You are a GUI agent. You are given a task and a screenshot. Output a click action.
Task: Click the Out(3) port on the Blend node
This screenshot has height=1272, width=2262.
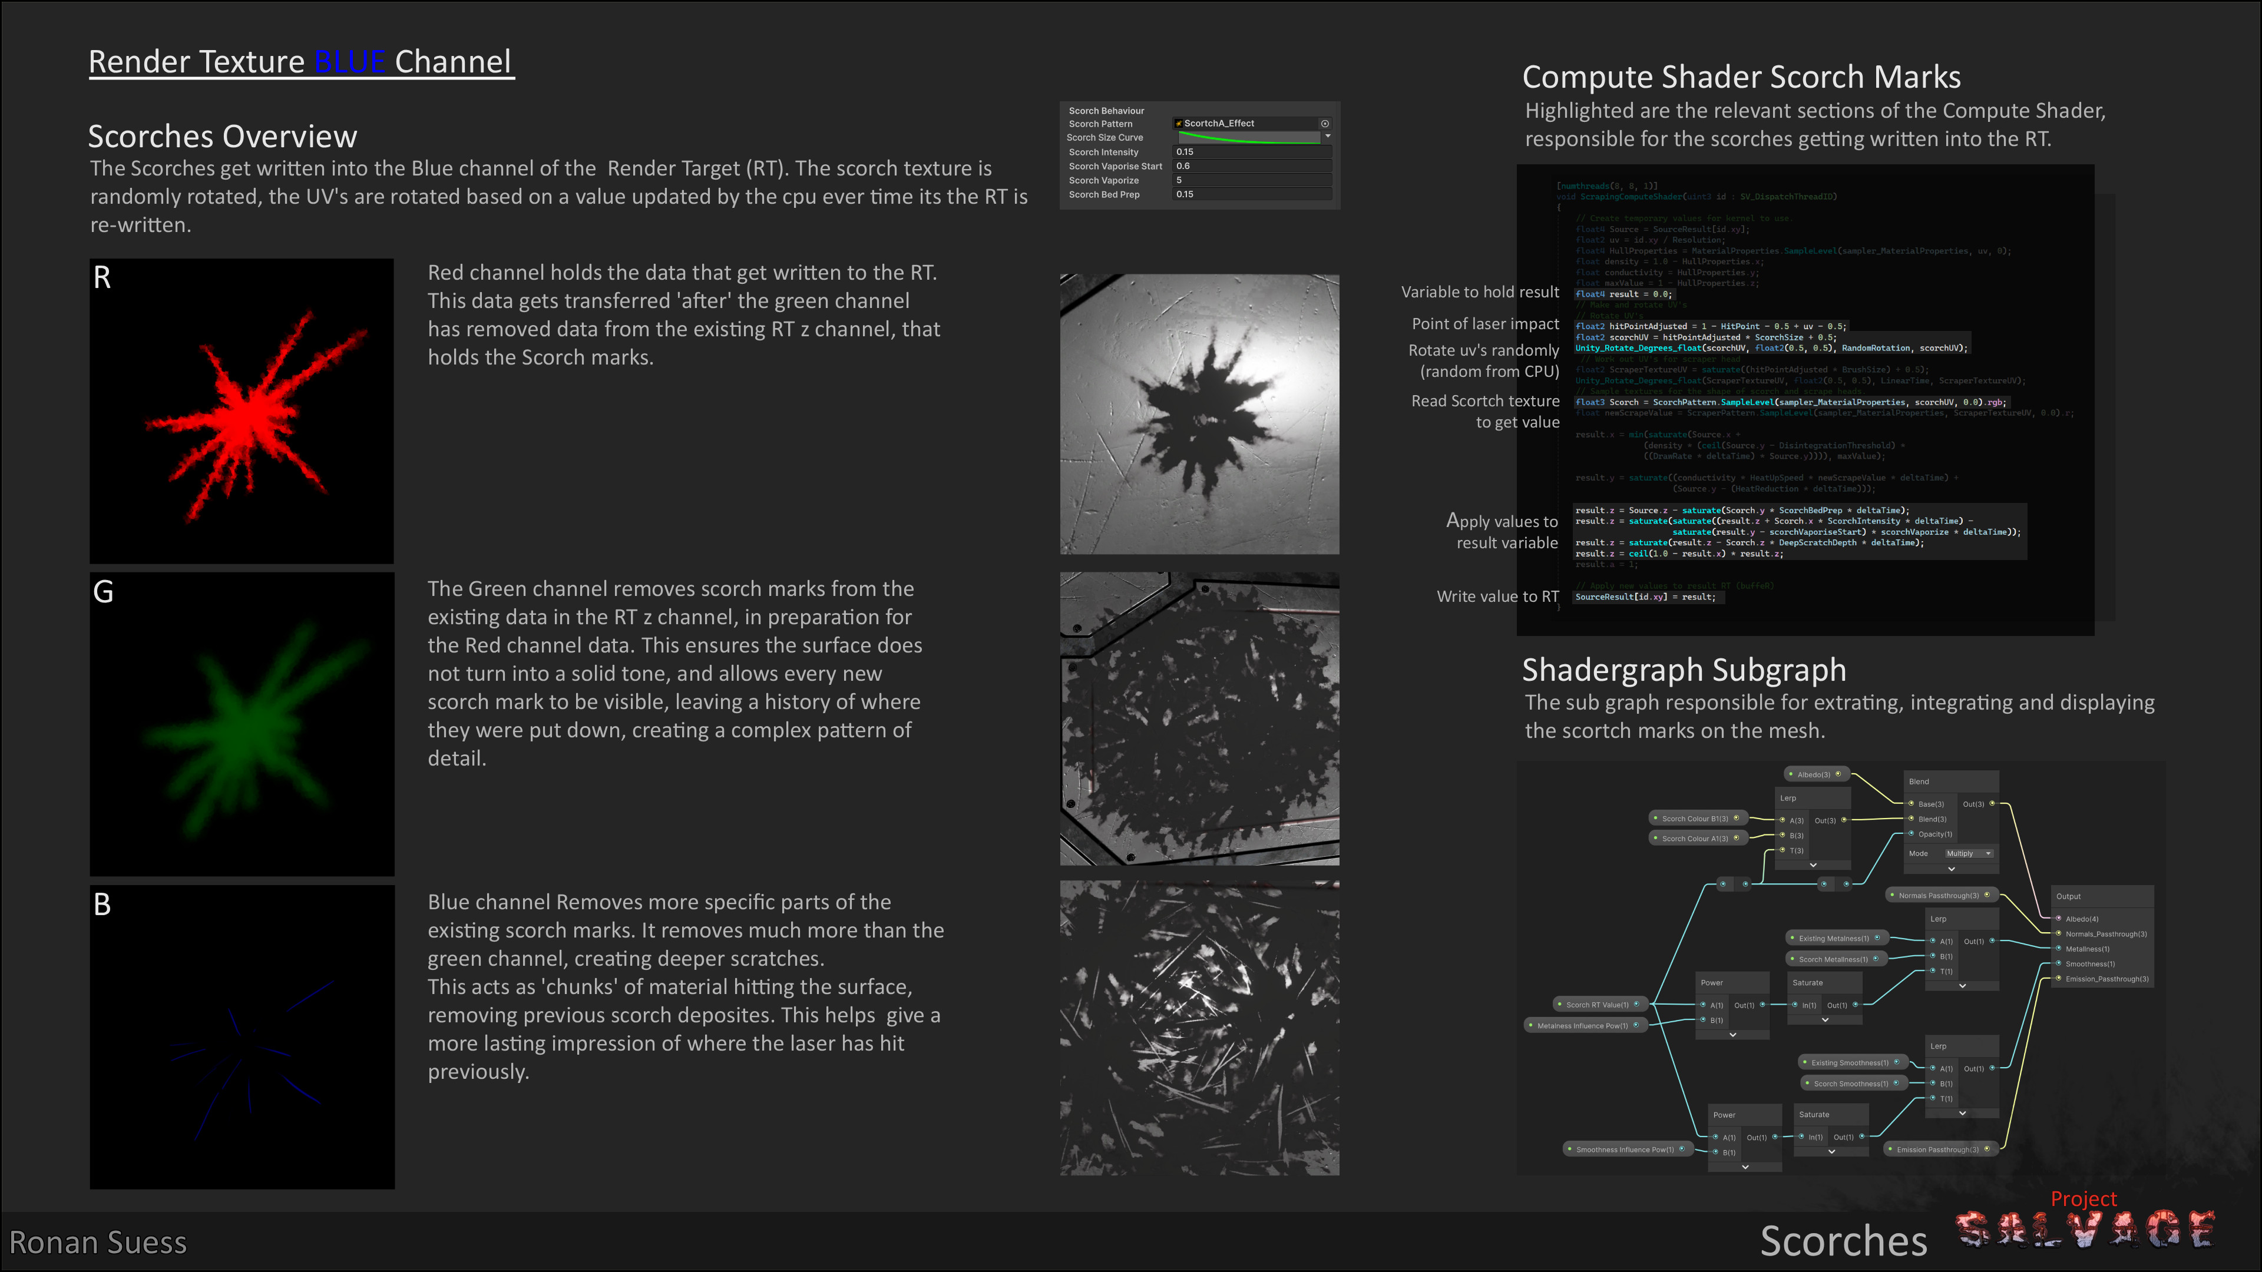[1992, 804]
